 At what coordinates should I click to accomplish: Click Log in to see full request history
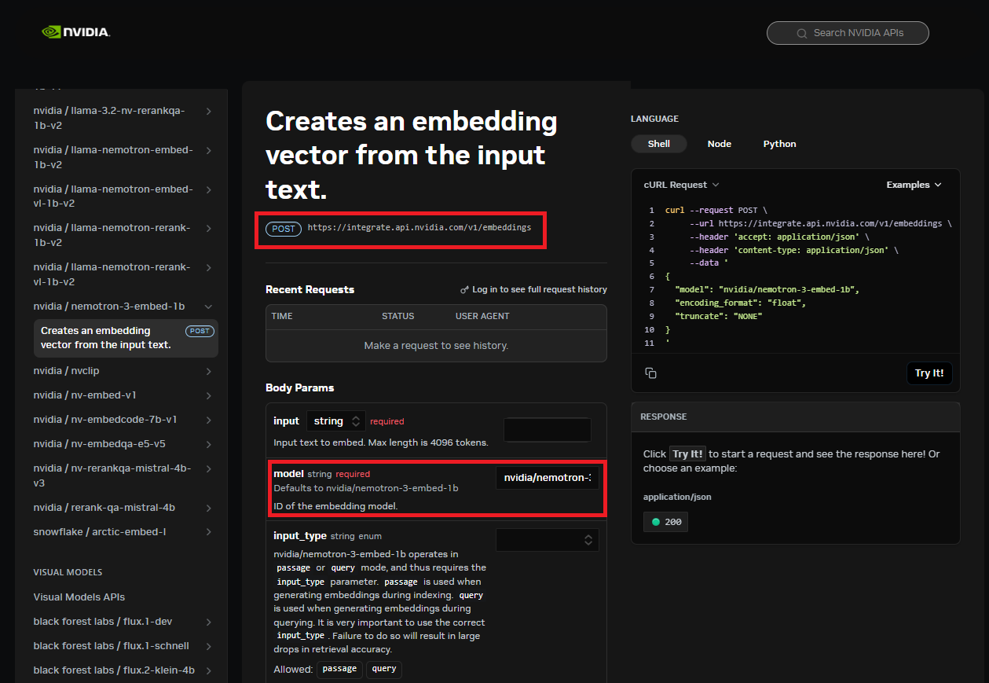[539, 290]
